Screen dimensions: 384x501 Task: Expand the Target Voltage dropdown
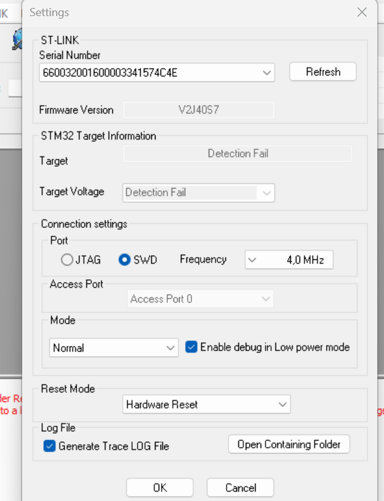(x=199, y=193)
